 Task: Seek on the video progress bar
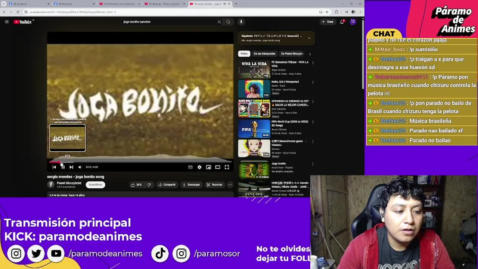coord(140,162)
